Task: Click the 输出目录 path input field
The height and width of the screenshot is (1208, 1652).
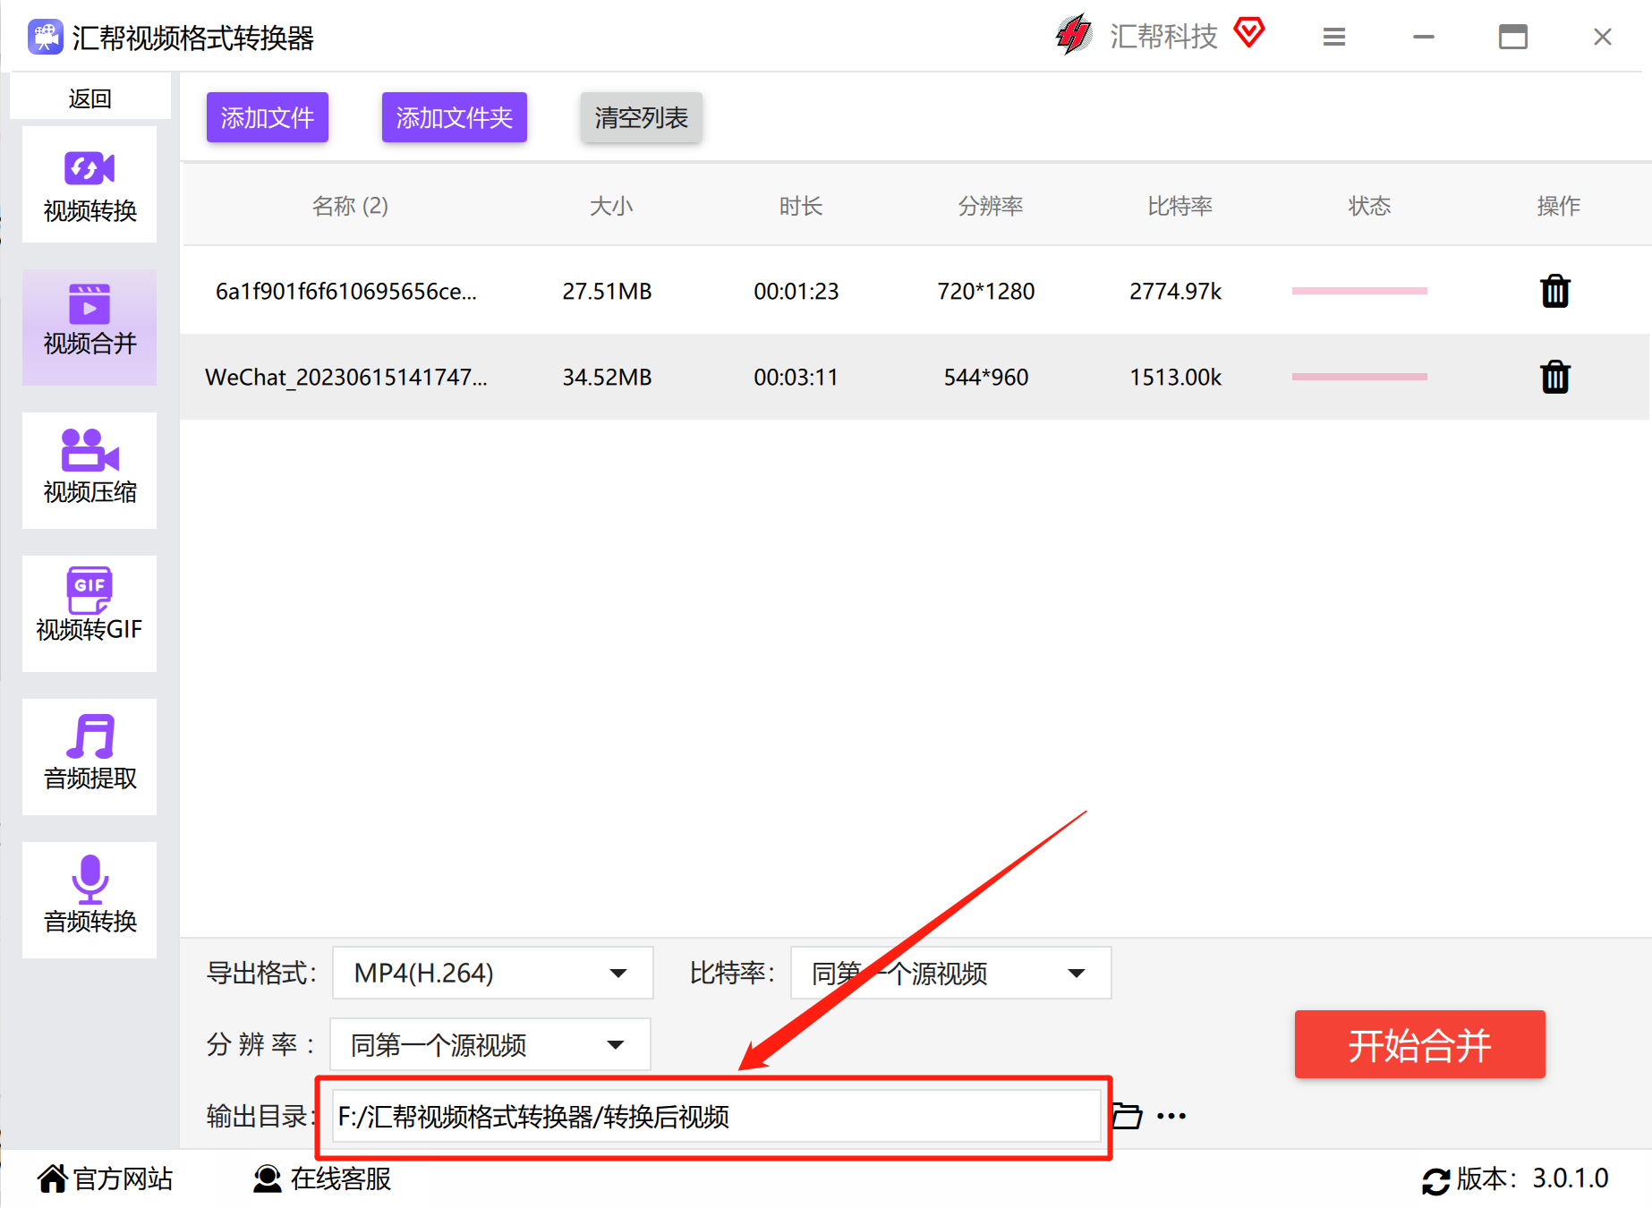Action: [x=716, y=1116]
